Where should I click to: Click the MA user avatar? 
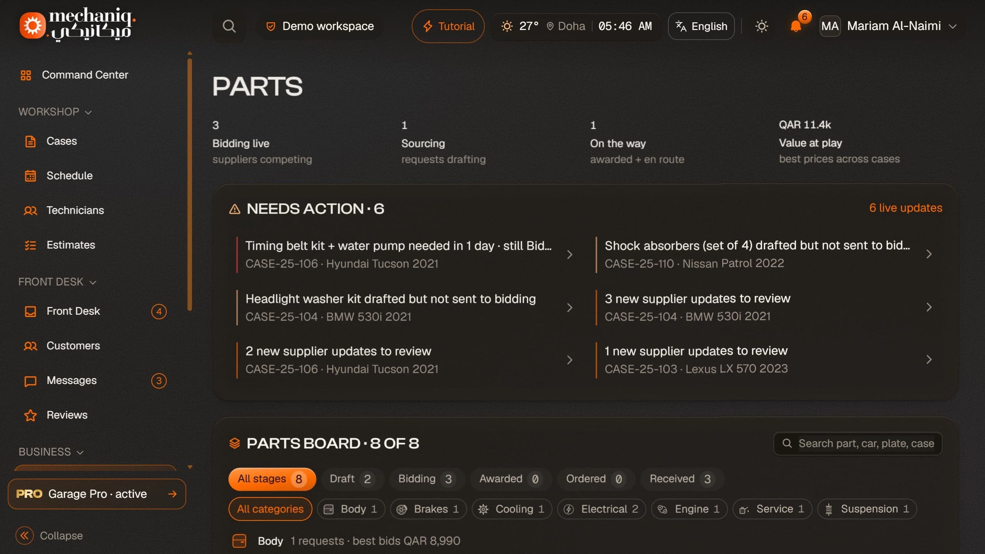click(830, 26)
